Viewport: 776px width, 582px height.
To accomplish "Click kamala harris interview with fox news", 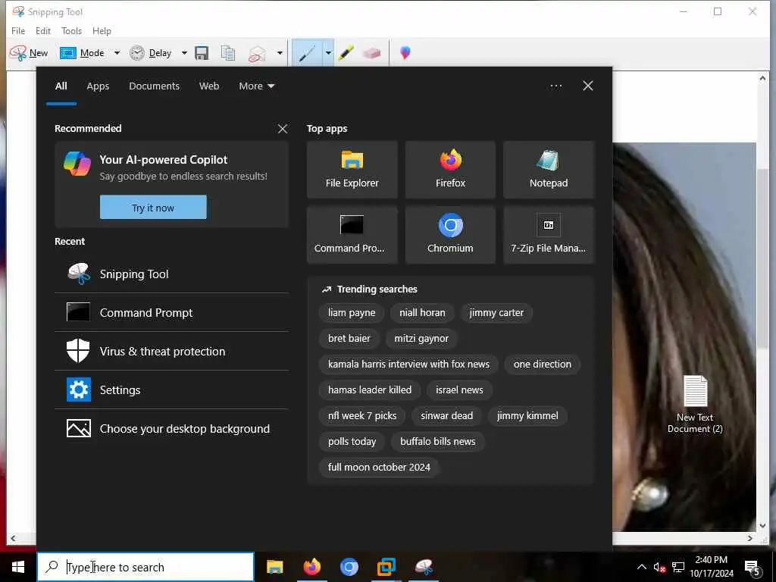I will click(408, 365).
